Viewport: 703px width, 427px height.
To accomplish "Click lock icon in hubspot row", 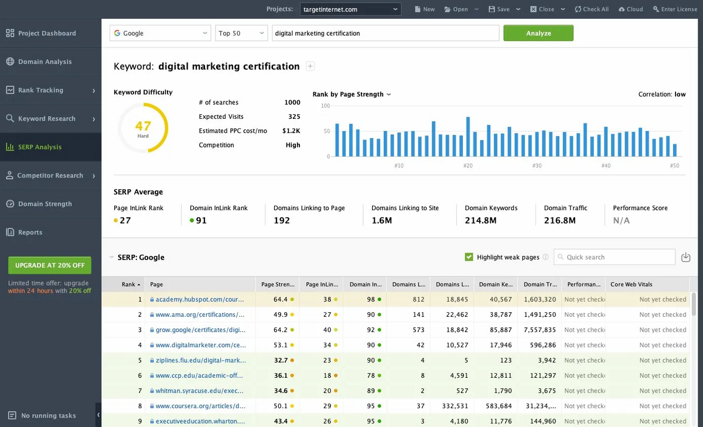I will [x=152, y=299].
